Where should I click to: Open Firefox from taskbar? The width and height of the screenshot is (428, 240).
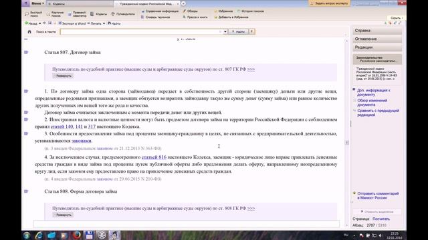[x=77, y=235]
